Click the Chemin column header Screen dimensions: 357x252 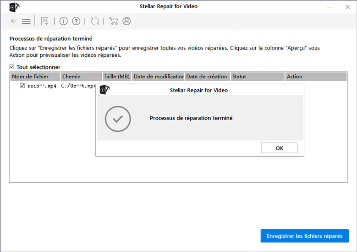tap(81, 77)
